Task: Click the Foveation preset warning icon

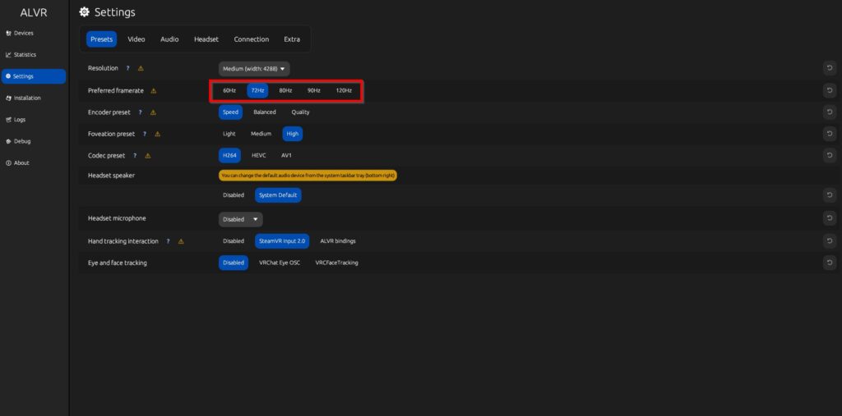Action: (157, 134)
